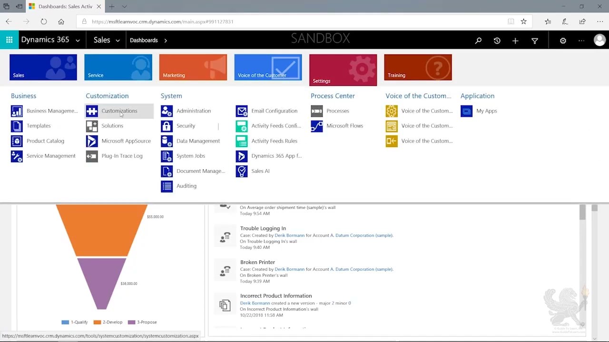The width and height of the screenshot is (609, 342).
Task: Open the browser tab list dropdown
Action: click(124, 7)
